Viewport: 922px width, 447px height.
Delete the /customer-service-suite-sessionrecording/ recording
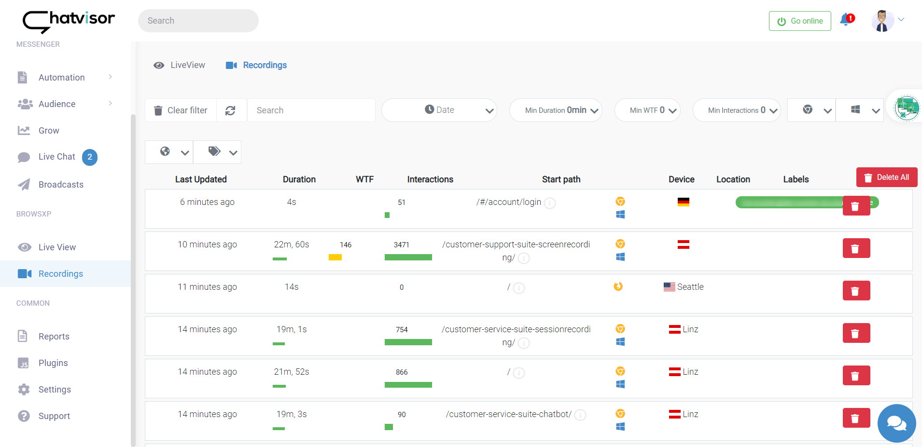tap(856, 333)
